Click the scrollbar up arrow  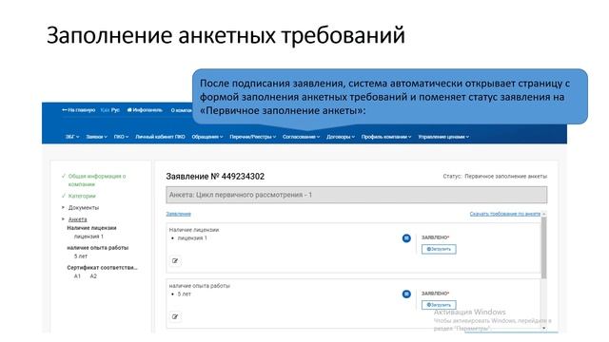tap(543, 214)
